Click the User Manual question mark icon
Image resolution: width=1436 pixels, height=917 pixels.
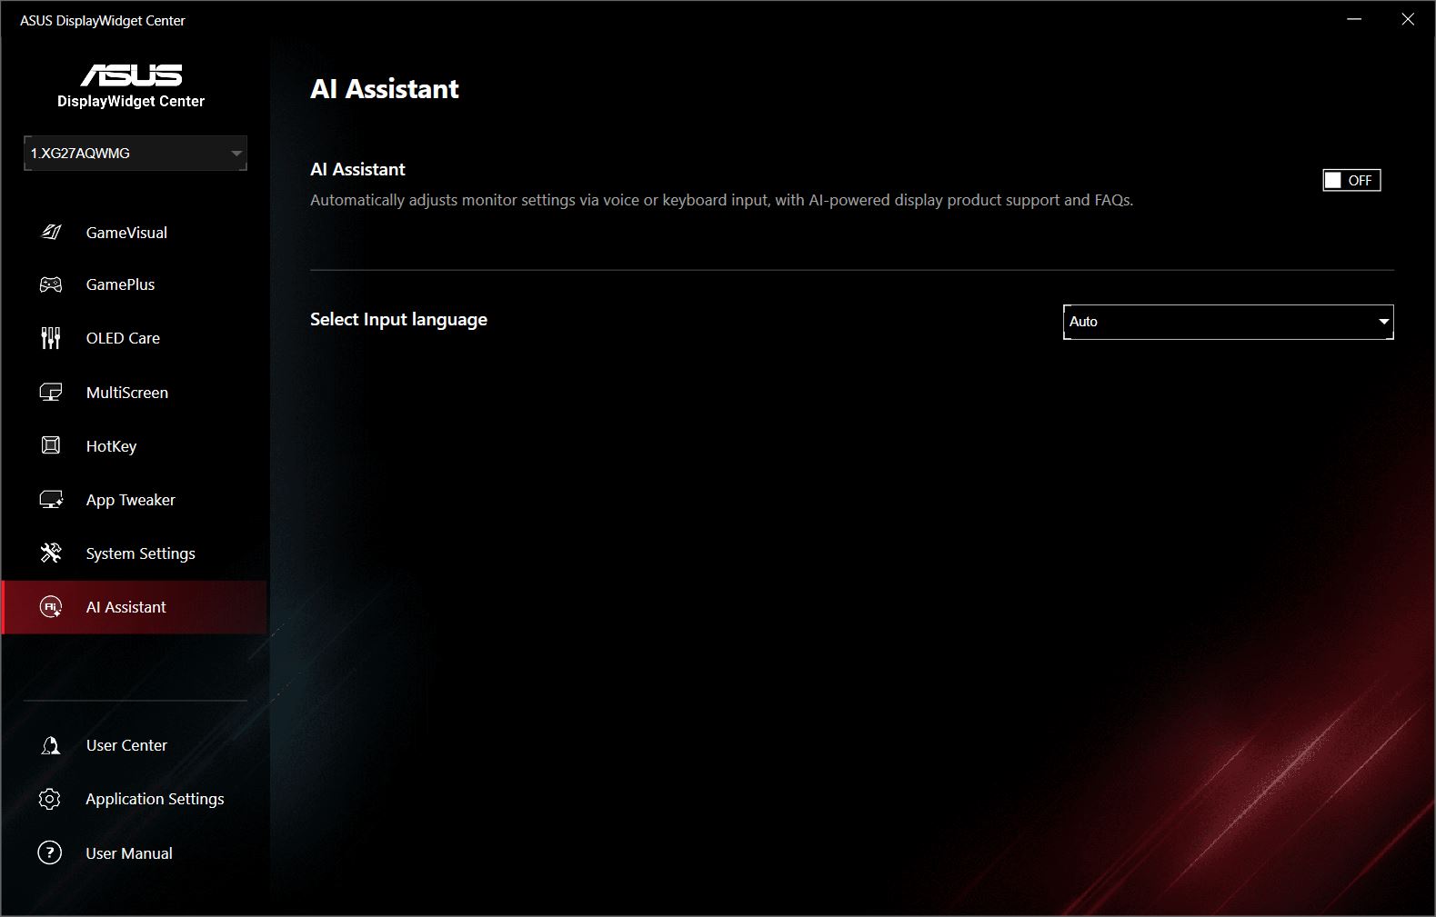pyautogui.click(x=50, y=852)
